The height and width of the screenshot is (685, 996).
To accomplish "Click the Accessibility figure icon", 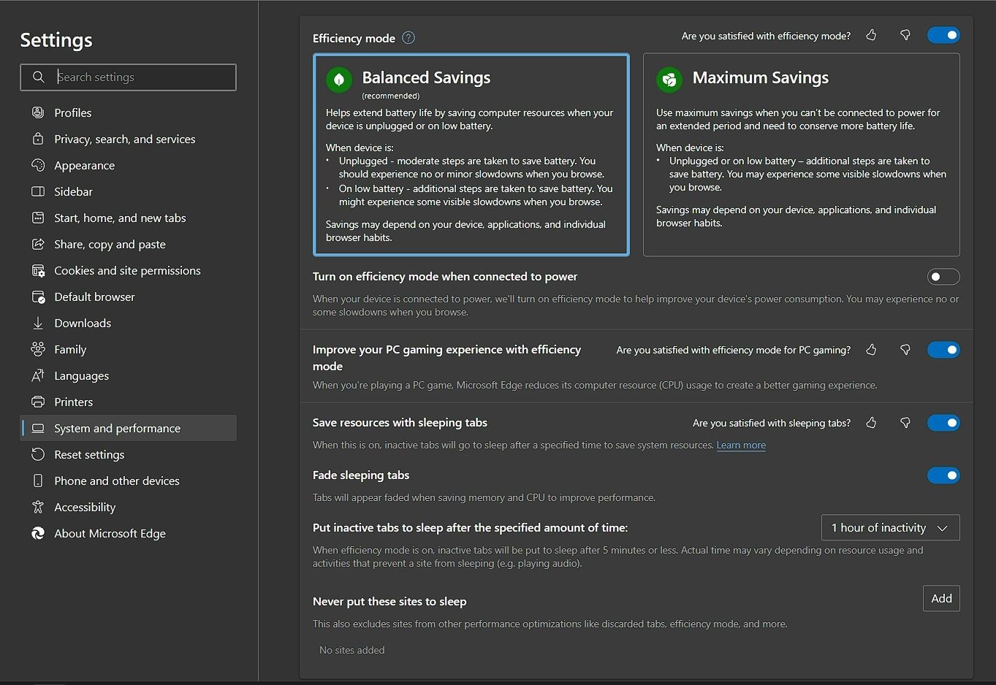I will 38,507.
